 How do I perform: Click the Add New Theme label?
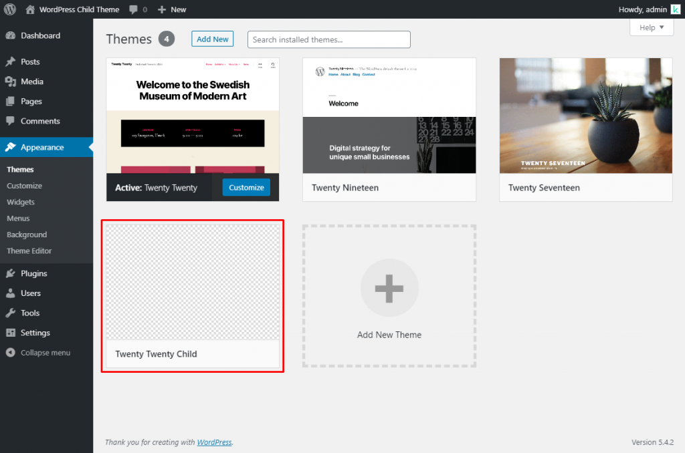tap(389, 335)
